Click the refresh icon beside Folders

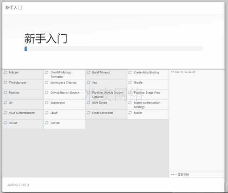pos(5,72)
